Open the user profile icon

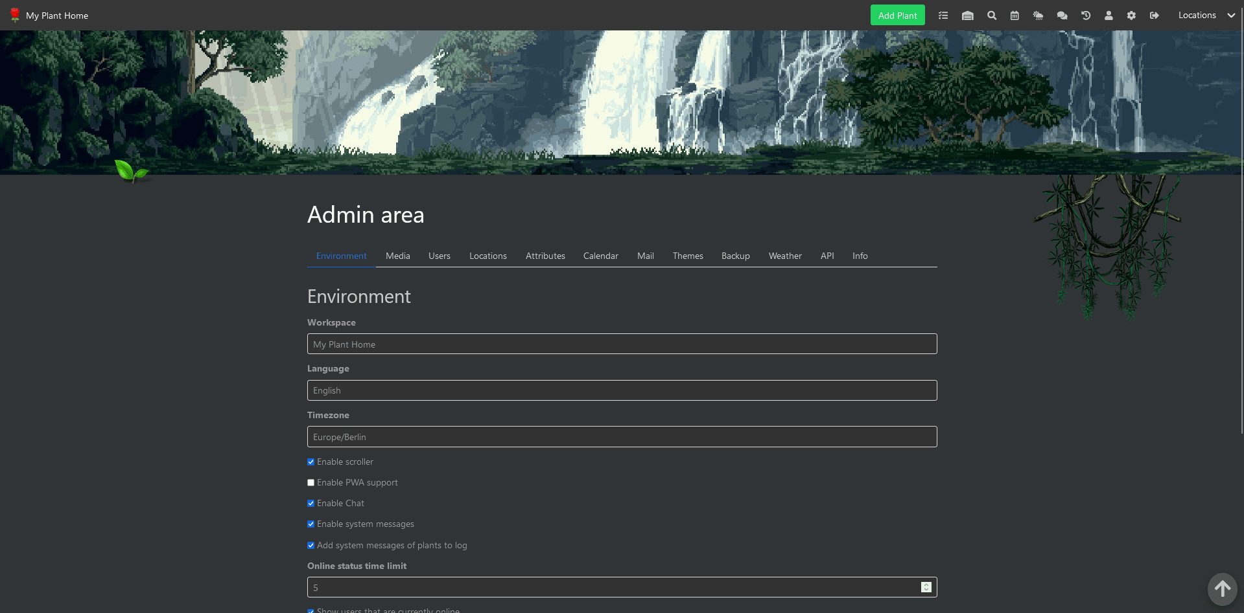point(1109,16)
